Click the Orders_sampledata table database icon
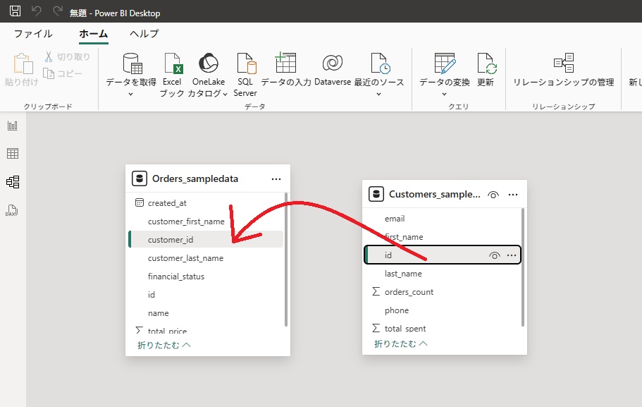 pyautogui.click(x=140, y=178)
